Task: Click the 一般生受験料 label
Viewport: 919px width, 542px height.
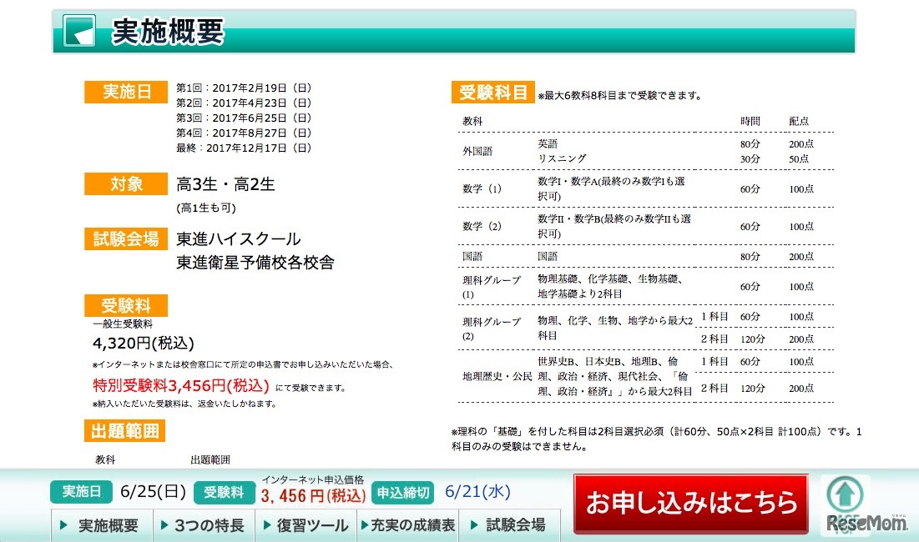Action: pyautogui.click(x=123, y=324)
